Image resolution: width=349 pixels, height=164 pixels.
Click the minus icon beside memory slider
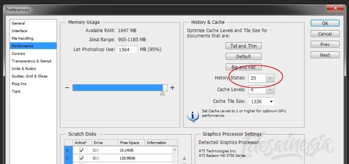[x=67, y=88]
